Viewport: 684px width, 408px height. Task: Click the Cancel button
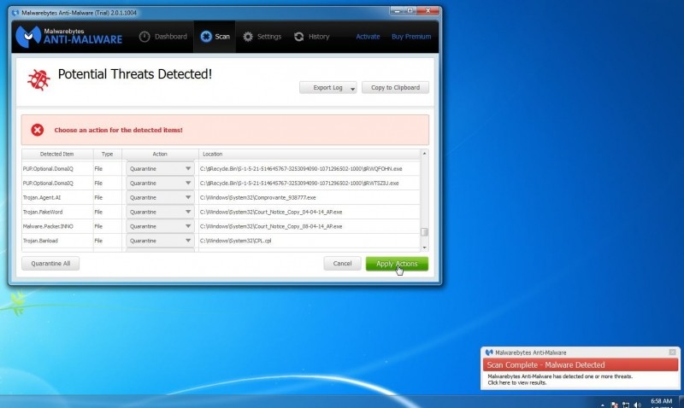pyautogui.click(x=342, y=264)
